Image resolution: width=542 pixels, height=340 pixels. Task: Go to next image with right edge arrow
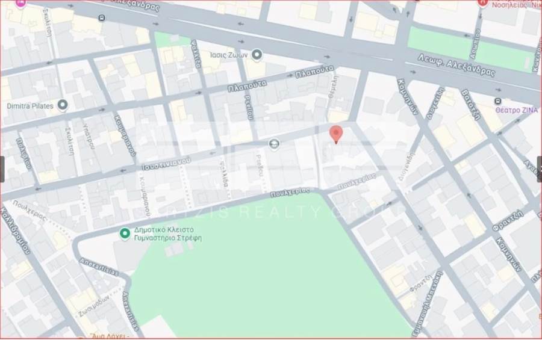click(539, 169)
